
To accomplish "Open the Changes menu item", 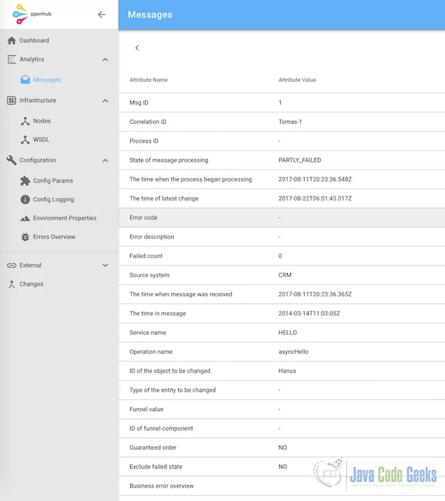I will point(31,284).
